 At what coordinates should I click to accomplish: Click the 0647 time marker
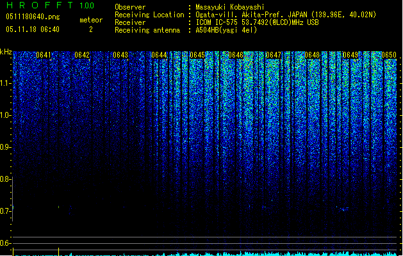(x=274, y=55)
